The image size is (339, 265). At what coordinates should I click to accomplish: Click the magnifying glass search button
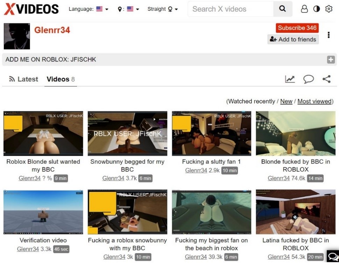click(282, 9)
